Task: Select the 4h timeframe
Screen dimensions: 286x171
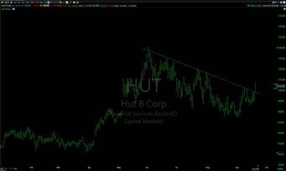Action: tap(45, 3)
